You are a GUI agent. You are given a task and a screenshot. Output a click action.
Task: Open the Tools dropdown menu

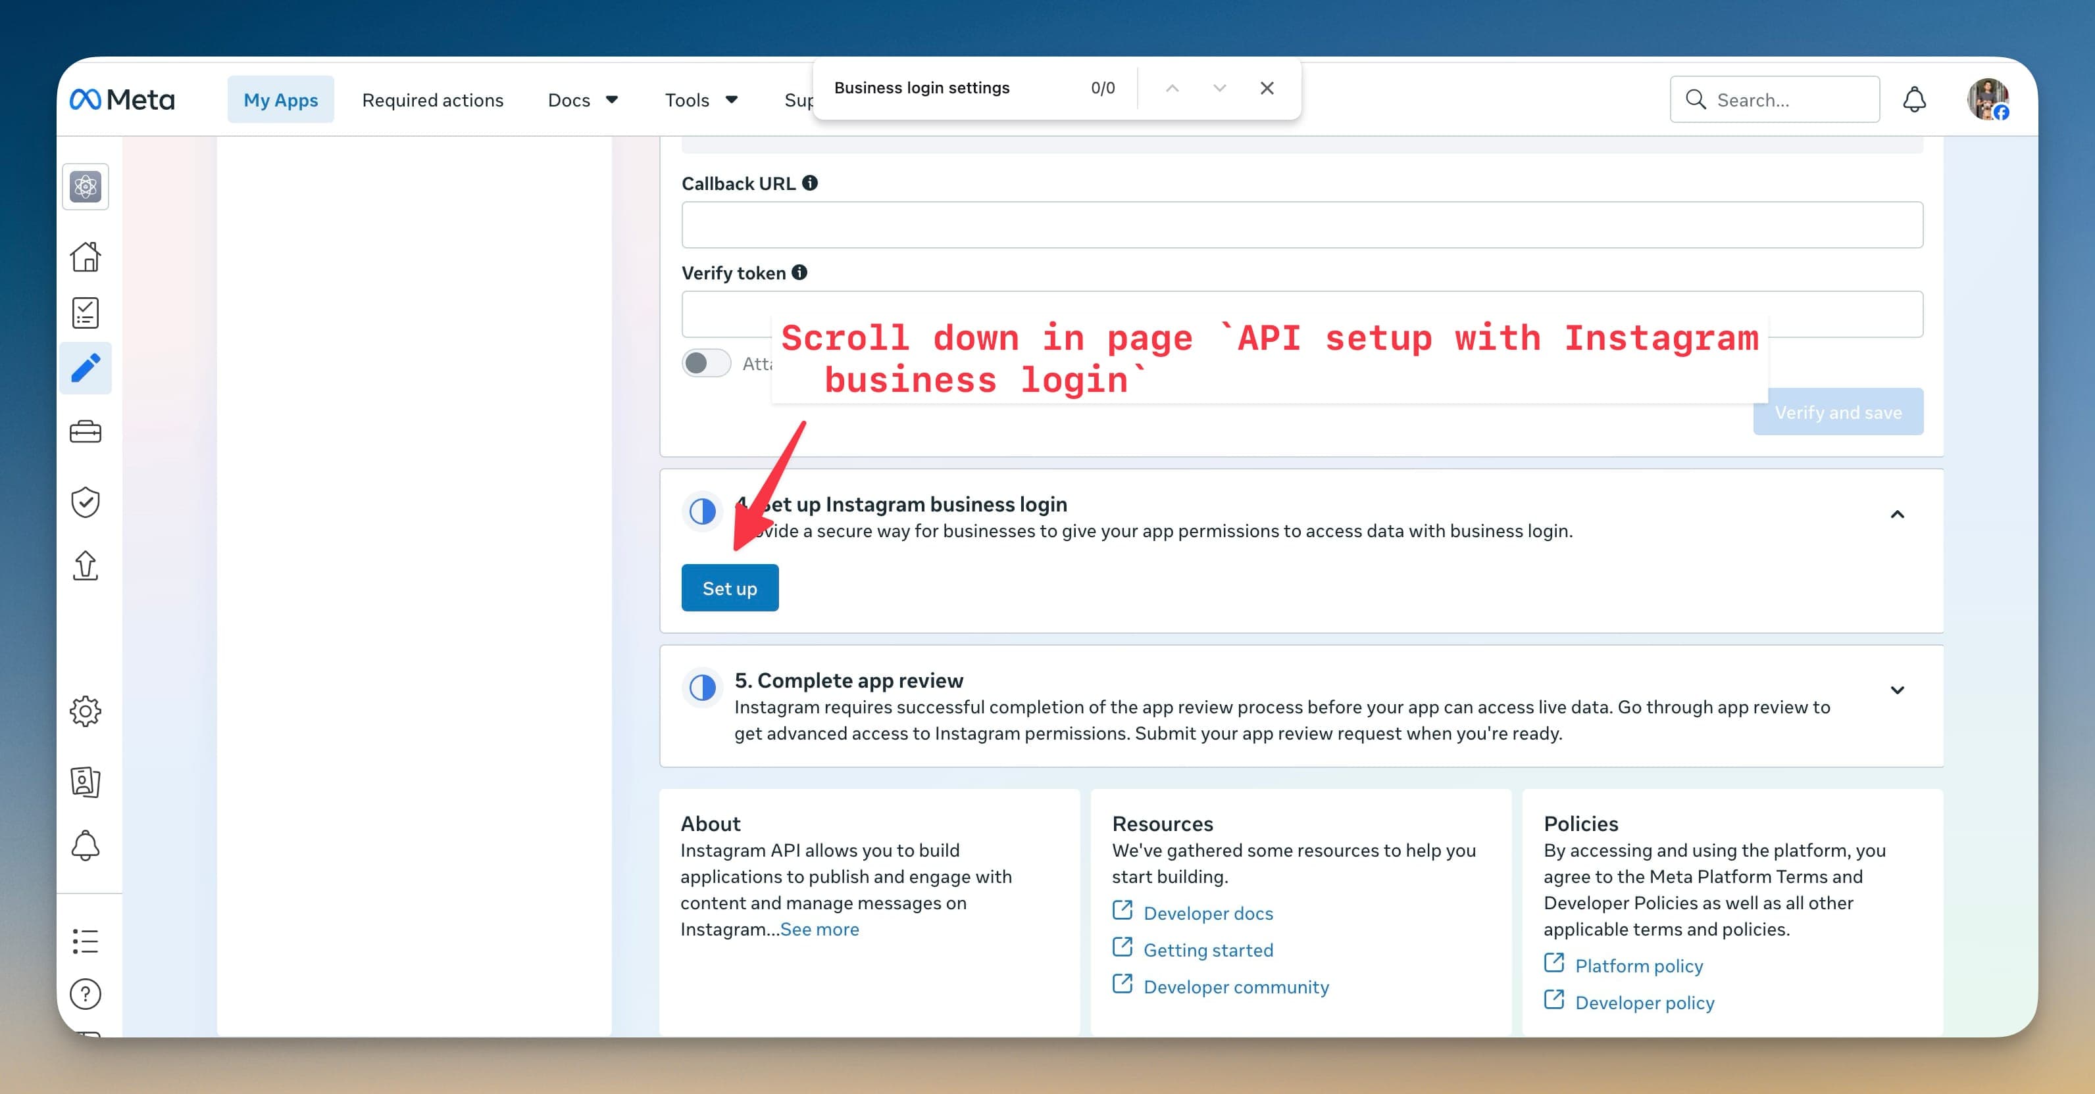pyautogui.click(x=701, y=99)
